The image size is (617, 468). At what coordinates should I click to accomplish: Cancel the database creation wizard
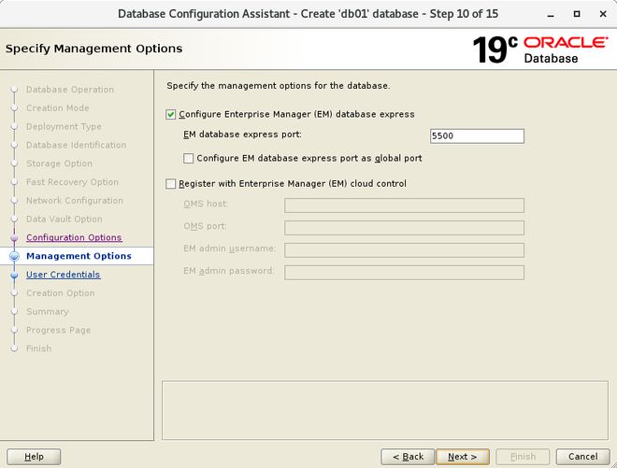[582, 457]
